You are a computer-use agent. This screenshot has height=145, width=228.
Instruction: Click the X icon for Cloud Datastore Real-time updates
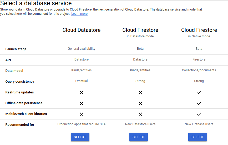pyautogui.click(x=82, y=93)
